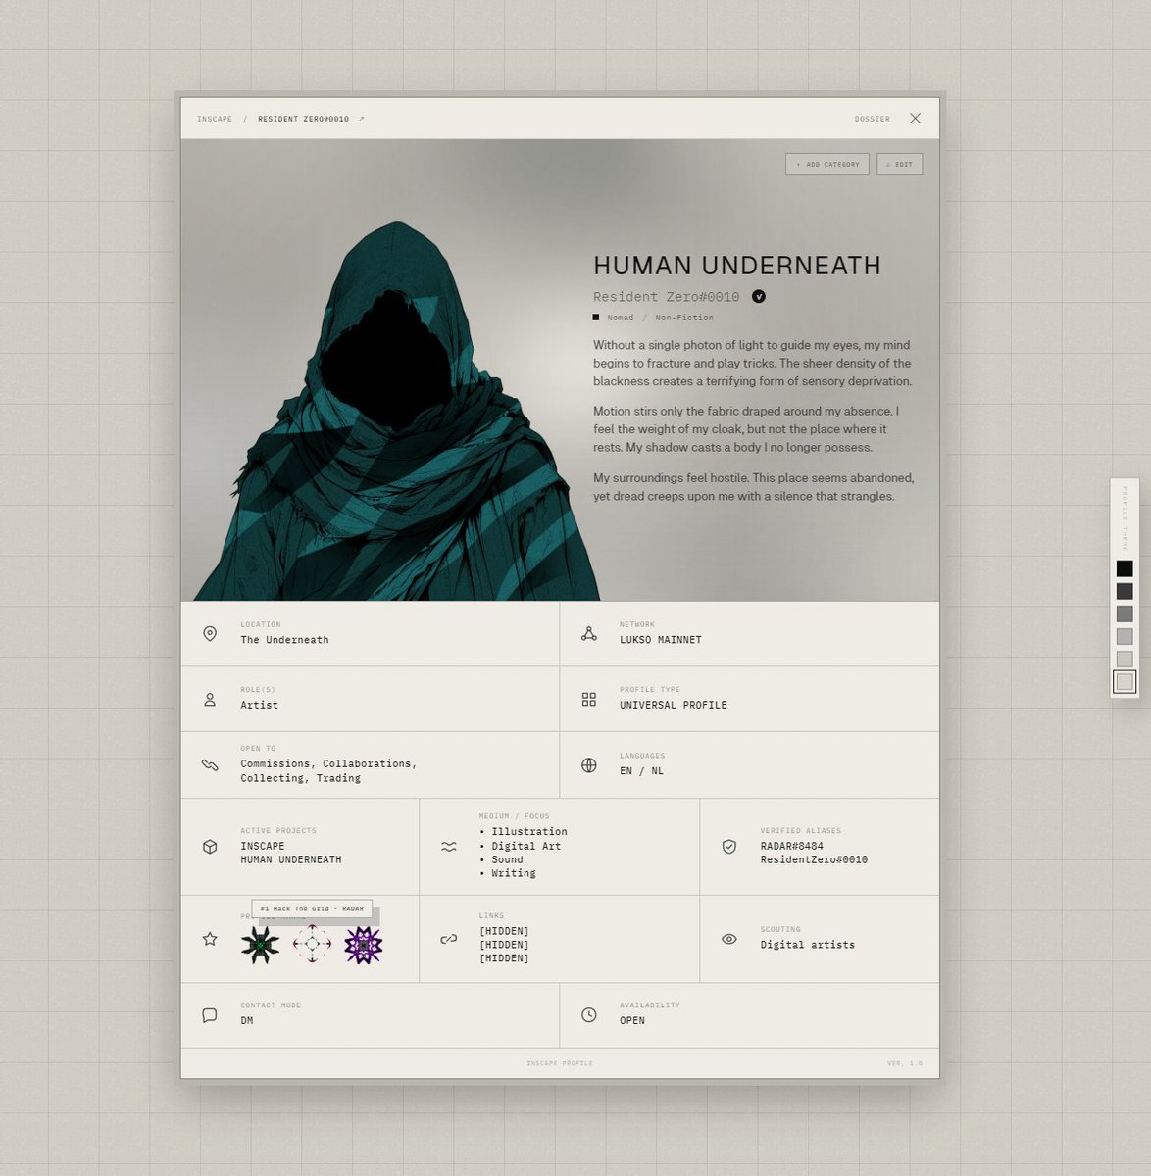Click the clock Availability icon
This screenshot has height=1176, width=1151.
(588, 1015)
